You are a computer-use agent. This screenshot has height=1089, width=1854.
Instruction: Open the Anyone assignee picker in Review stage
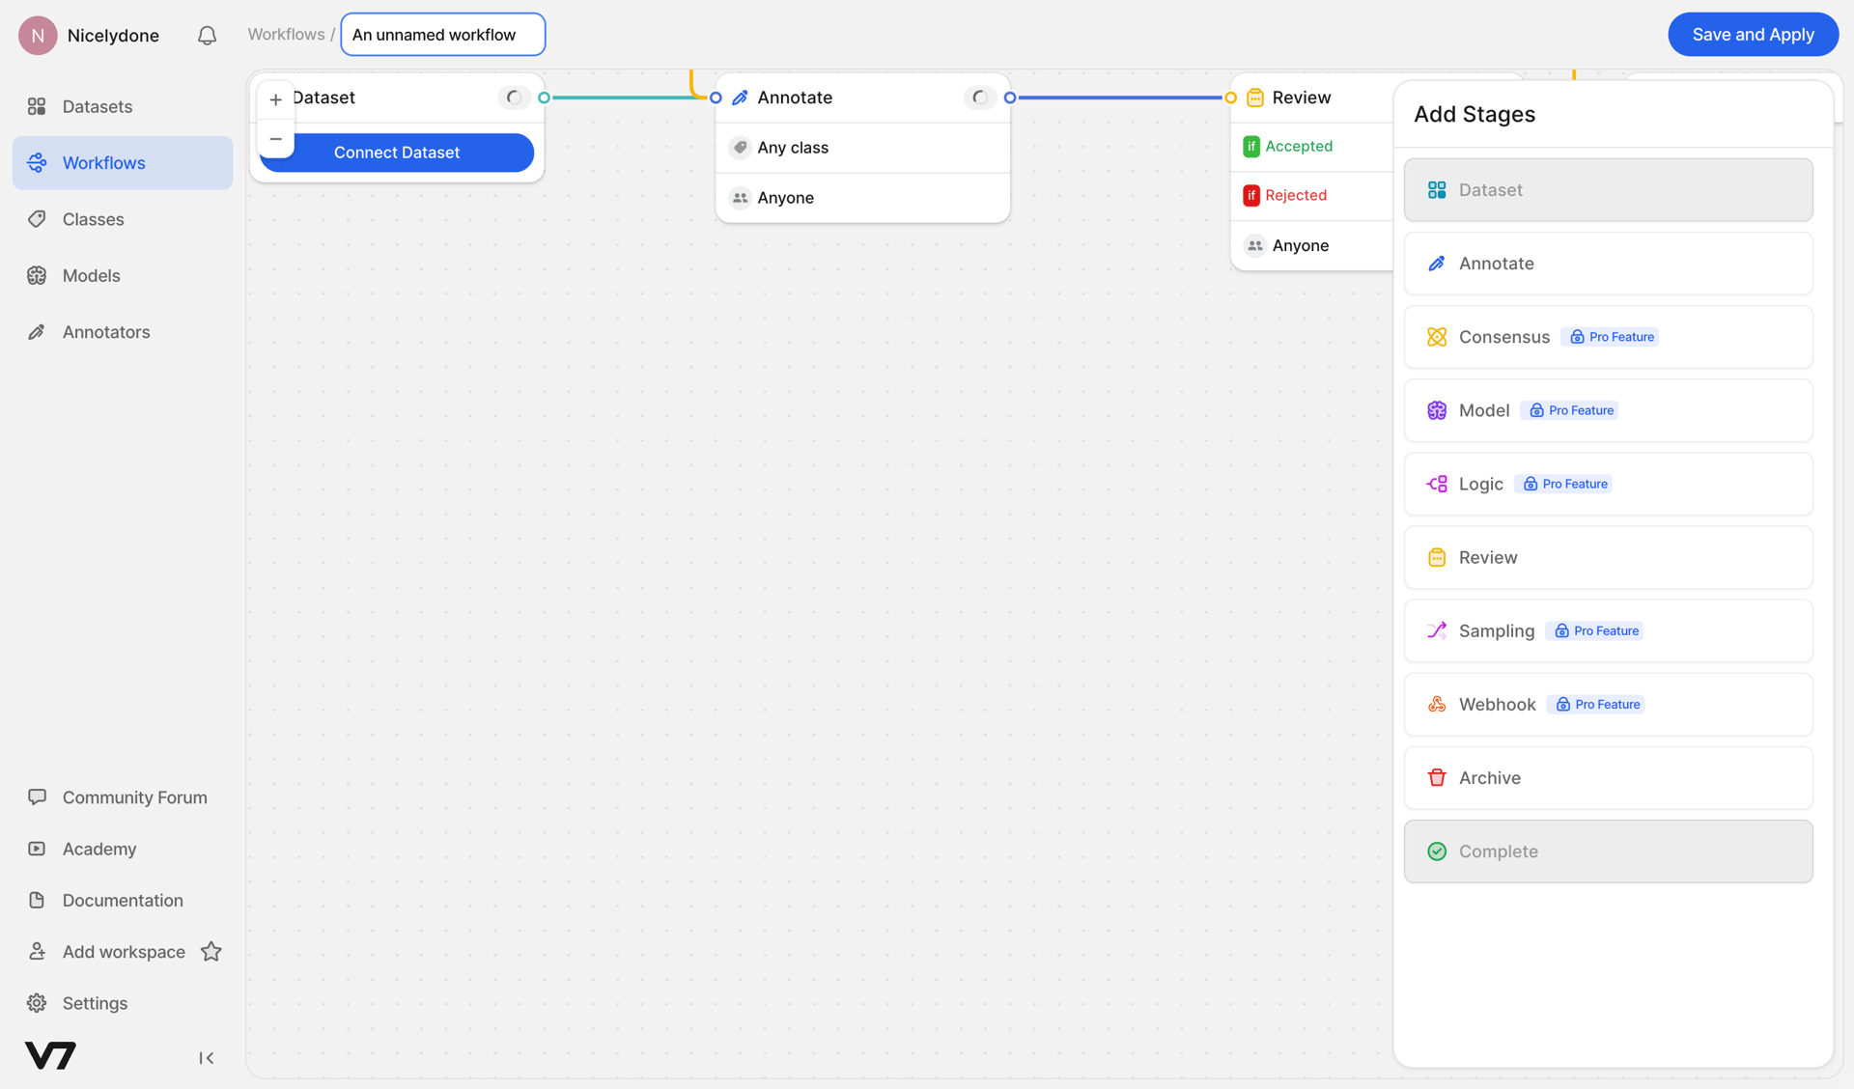[x=1302, y=245]
